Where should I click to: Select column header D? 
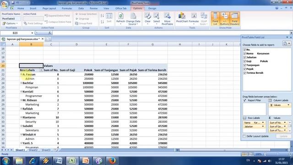(x=76, y=44)
